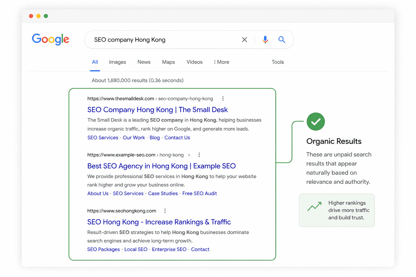Viewport: 416px width, 277px height.
Task: Open options menu for seohongkong.com result
Action: tap(165, 211)
